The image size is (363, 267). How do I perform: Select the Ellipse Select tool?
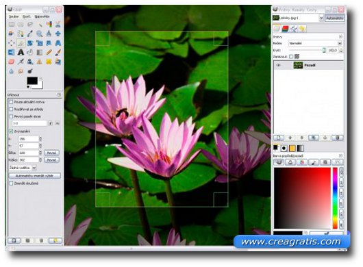[21, 24]
